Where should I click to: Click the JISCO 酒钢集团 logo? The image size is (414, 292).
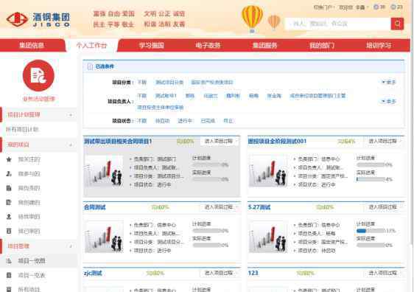(38, 20)
